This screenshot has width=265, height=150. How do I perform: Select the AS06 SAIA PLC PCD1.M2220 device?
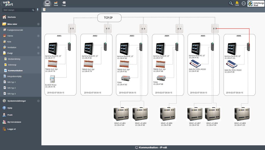click(232, 64)
